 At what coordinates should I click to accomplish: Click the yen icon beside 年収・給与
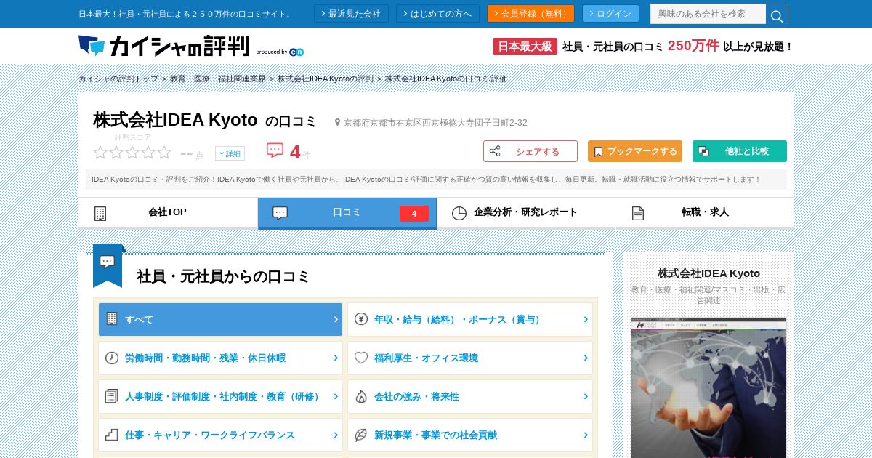coord(361,319)
